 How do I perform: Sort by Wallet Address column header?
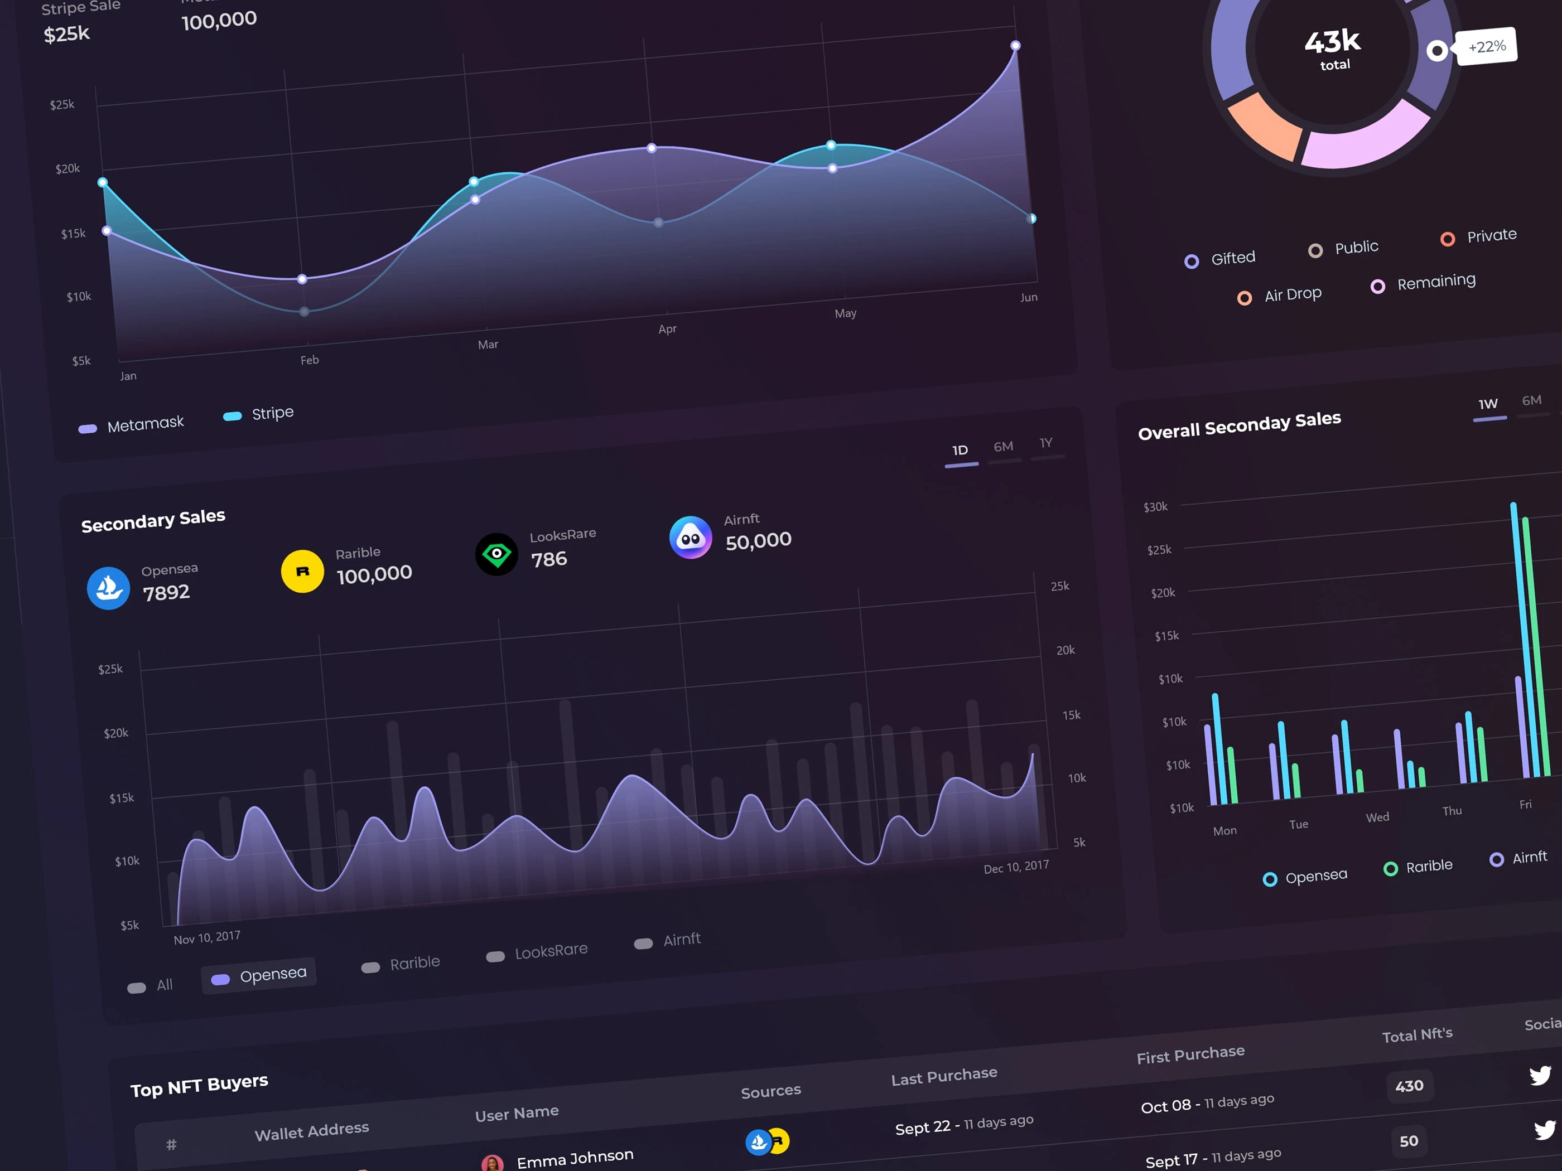311,1131
